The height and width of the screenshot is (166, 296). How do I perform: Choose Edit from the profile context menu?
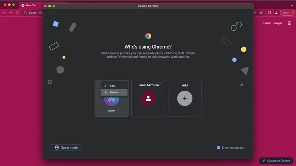coord(114,86)
